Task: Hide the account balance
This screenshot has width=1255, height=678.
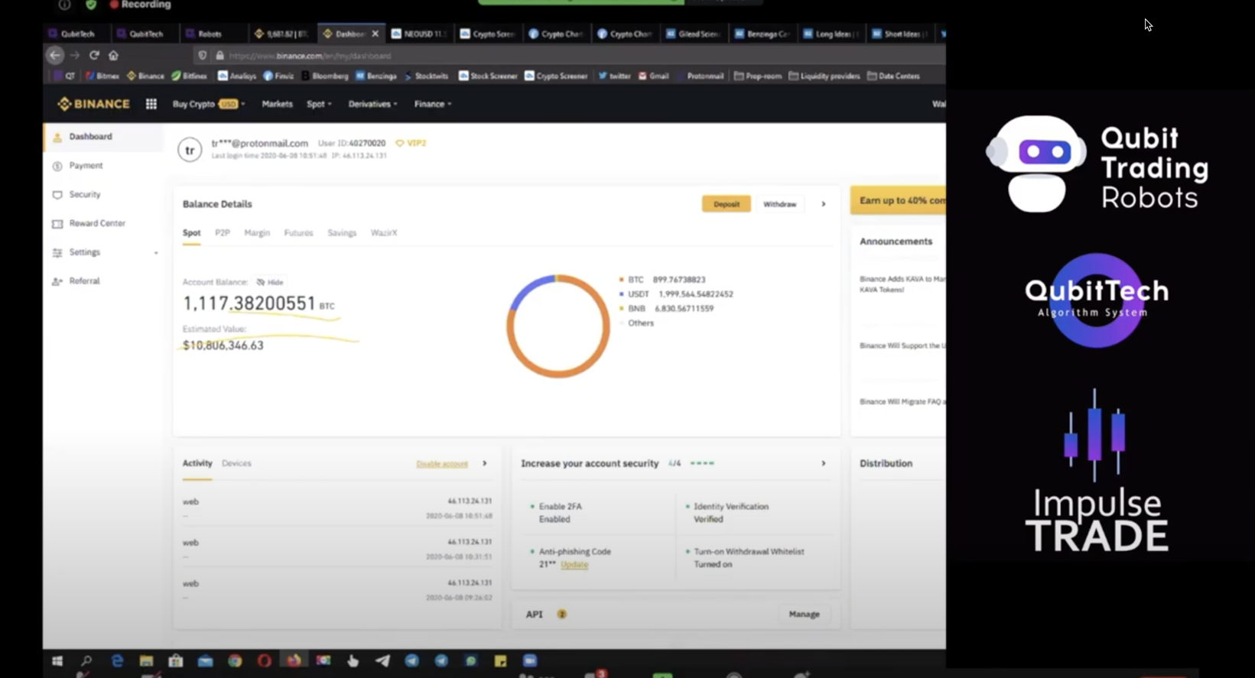Action: (270, 282)
